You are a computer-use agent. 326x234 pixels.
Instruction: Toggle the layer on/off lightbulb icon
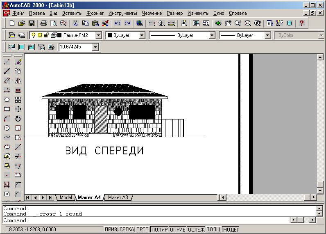33,35
